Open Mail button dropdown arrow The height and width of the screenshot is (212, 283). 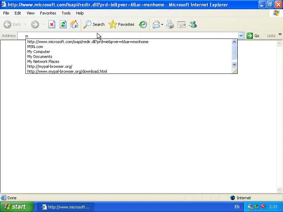pyautogui.click(x=162, y=24)
